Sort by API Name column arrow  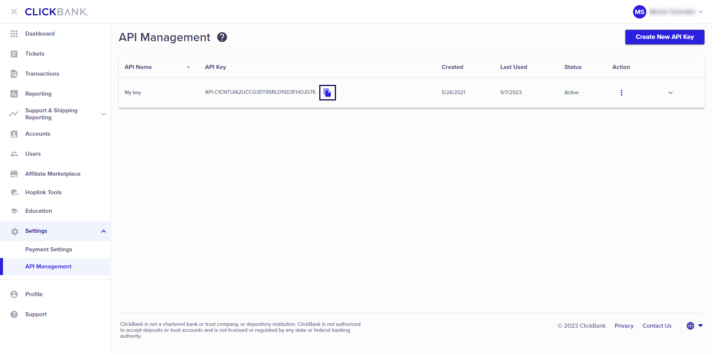point(188,67)
